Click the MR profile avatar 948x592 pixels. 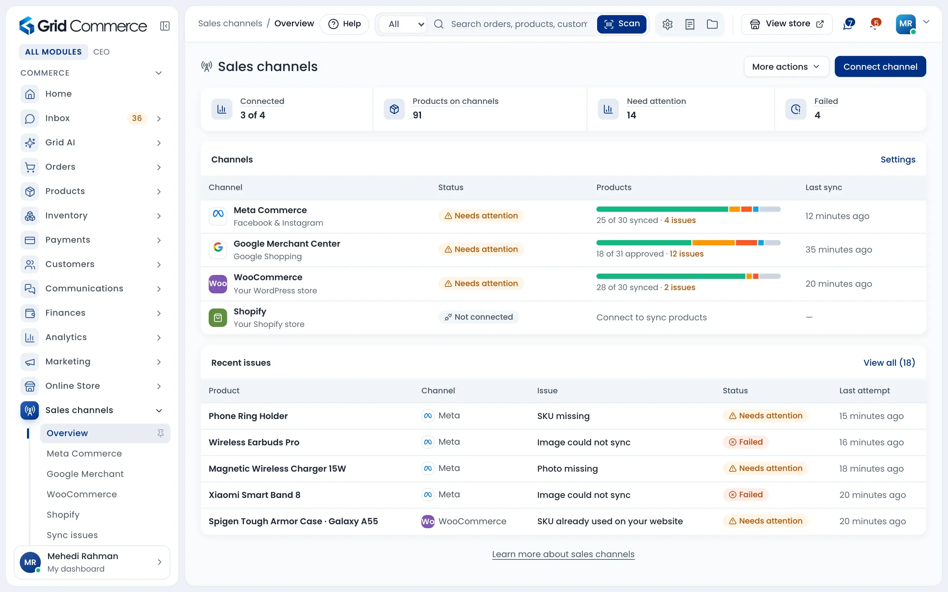906,24
